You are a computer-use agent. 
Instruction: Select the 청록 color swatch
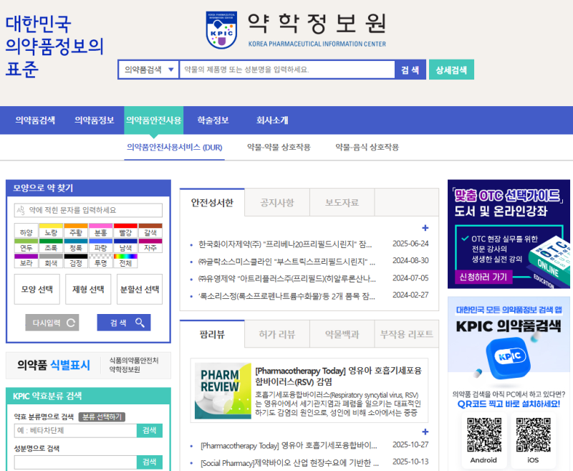point(76,246)
